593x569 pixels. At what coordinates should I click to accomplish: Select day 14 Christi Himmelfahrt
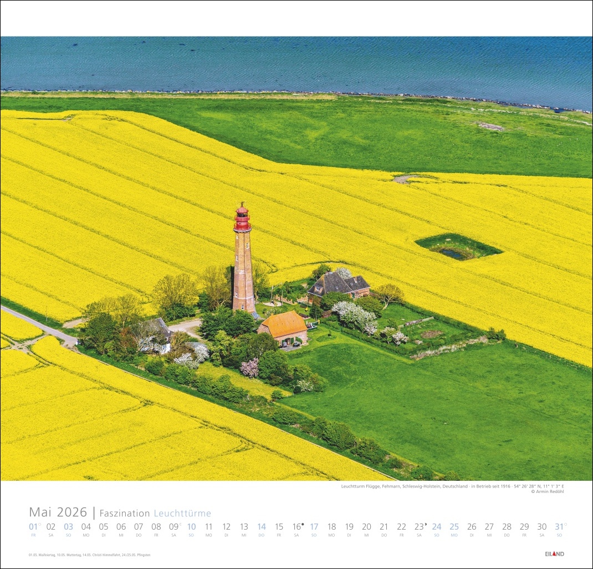click(x=262, y=527)
